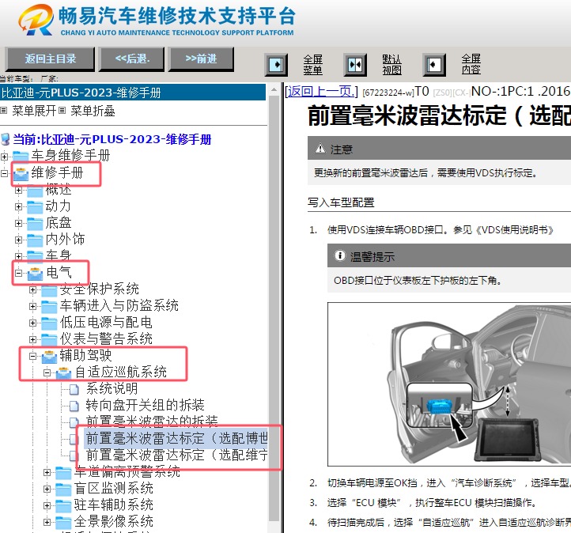Viewport: 571px width, 533px height.
Task: Open the 系统说明 page
Action: (x=112, y=388)
